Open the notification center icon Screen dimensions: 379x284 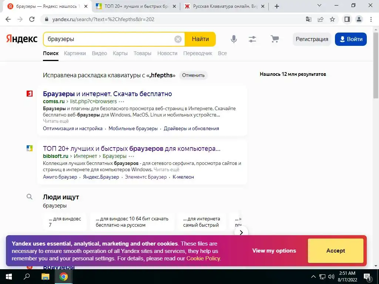pos(367,277)
